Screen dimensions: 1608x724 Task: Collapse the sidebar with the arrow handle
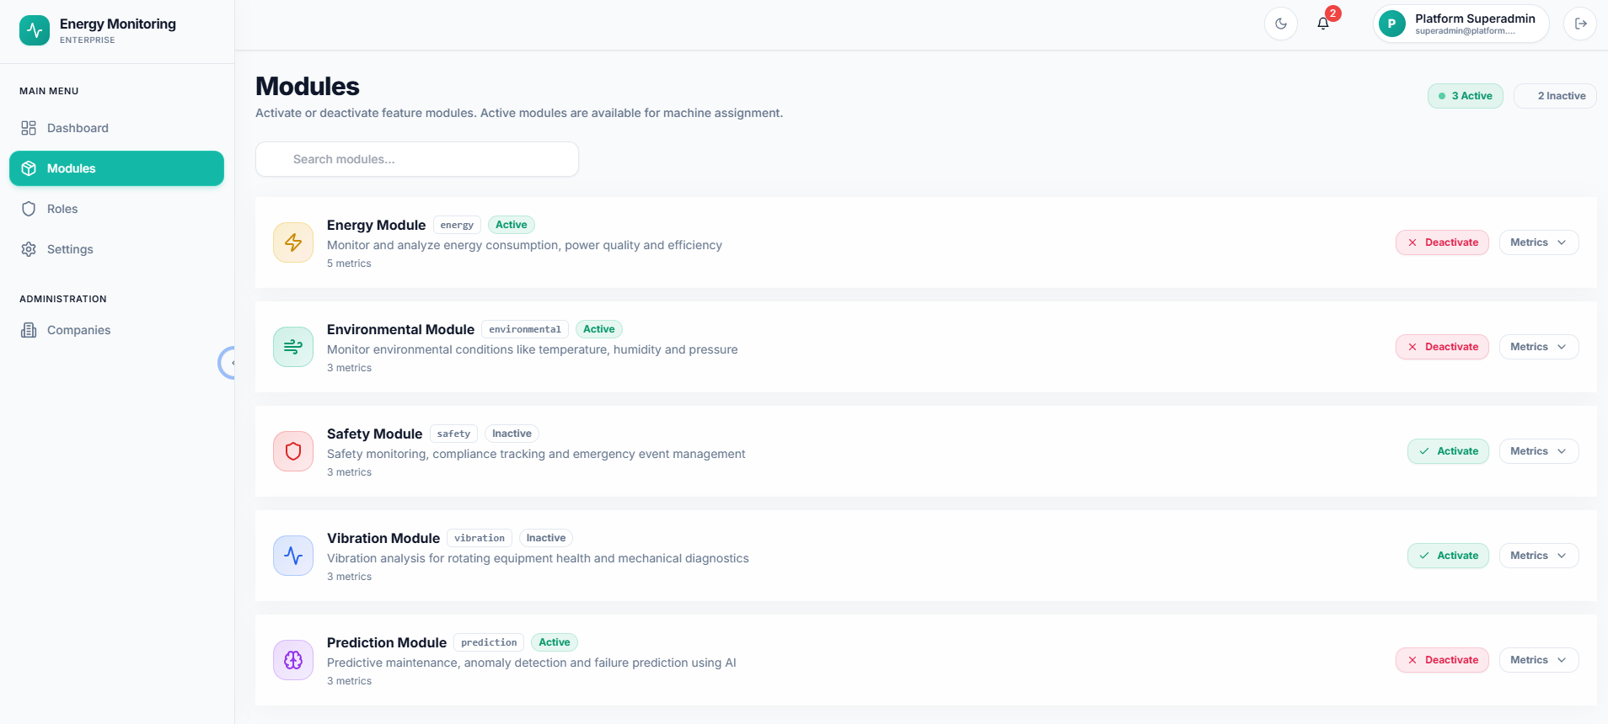coord(228,363)
